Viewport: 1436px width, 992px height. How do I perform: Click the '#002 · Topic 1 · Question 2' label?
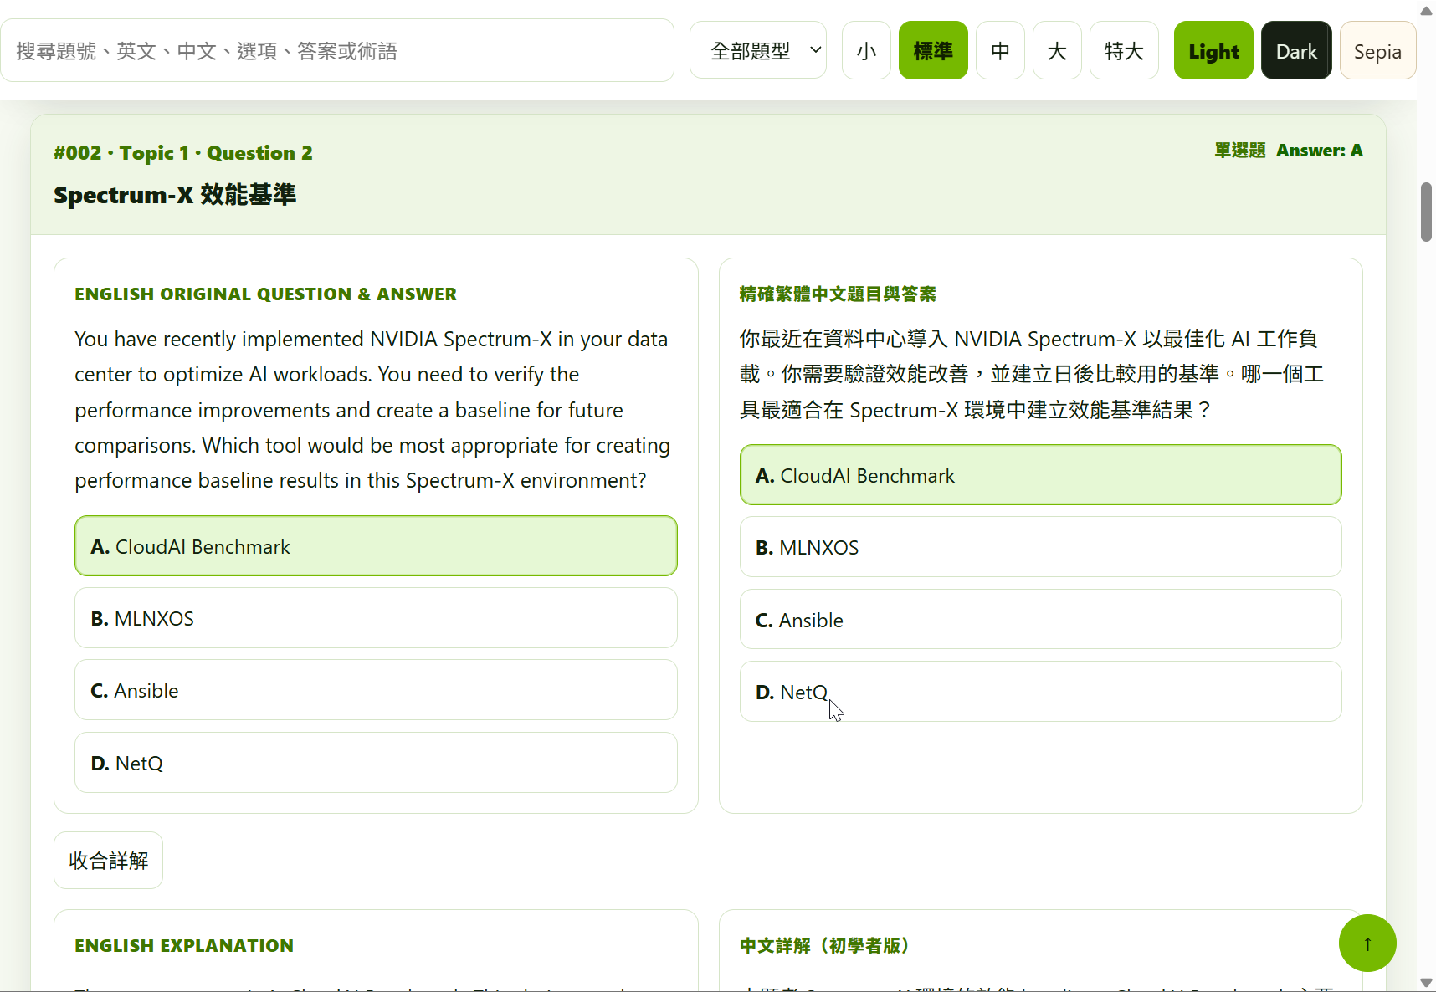(183, 152)
